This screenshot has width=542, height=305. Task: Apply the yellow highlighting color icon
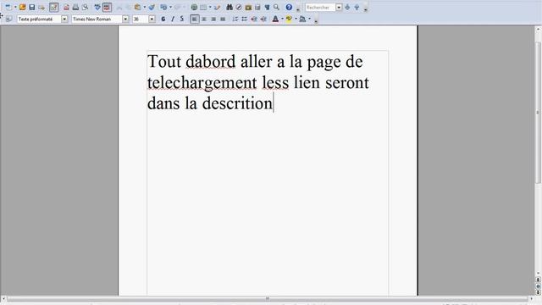click(x=289, y=19)
